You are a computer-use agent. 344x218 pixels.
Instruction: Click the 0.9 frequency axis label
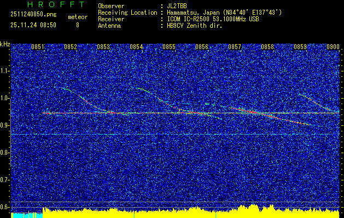5,125
